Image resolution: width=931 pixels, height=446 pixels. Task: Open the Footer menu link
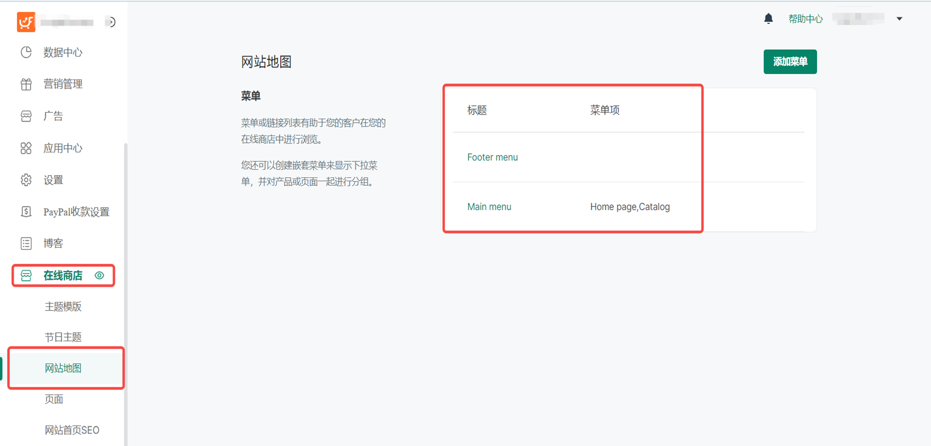pos(492,157)
